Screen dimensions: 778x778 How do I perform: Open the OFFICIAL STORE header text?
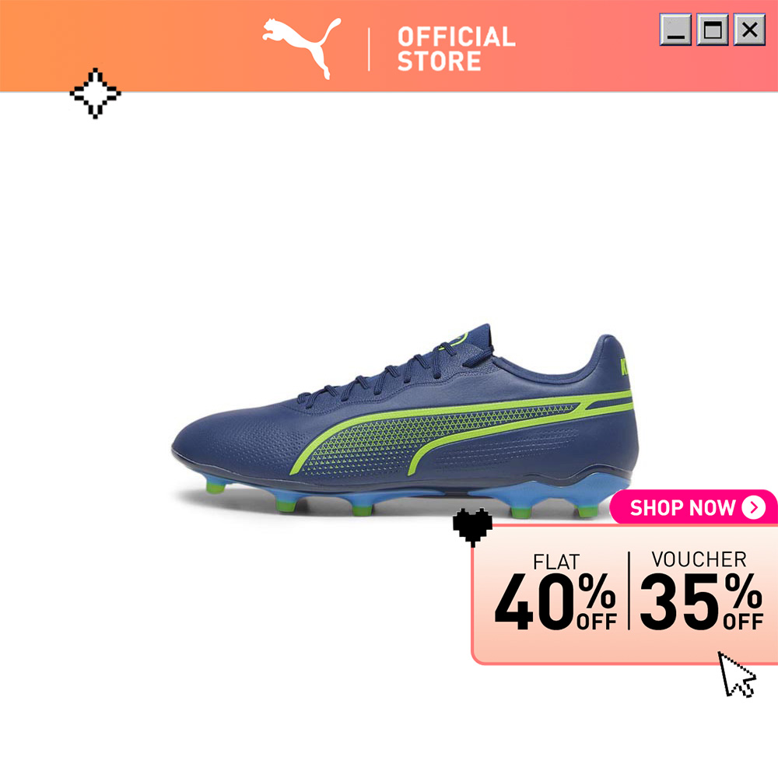457,48
